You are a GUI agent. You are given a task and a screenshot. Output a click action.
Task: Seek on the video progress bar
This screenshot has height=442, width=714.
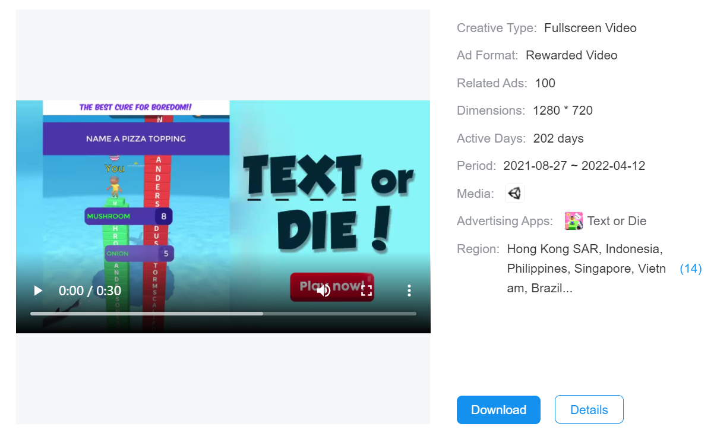tap(223, 314)
